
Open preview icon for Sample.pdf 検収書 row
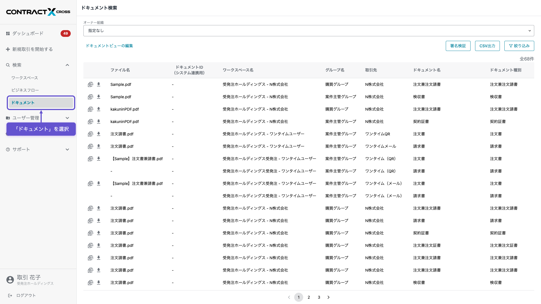(x=90, y=97)
